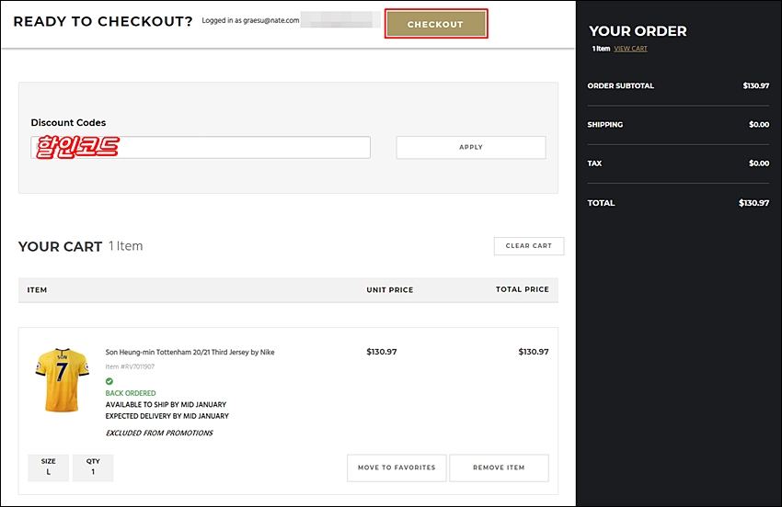Click the REMOVE ITEM button

pos(499,468)
